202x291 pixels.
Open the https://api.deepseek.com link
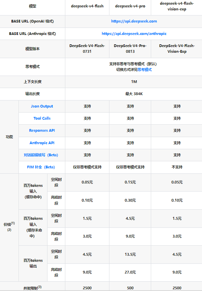(134, 21)
